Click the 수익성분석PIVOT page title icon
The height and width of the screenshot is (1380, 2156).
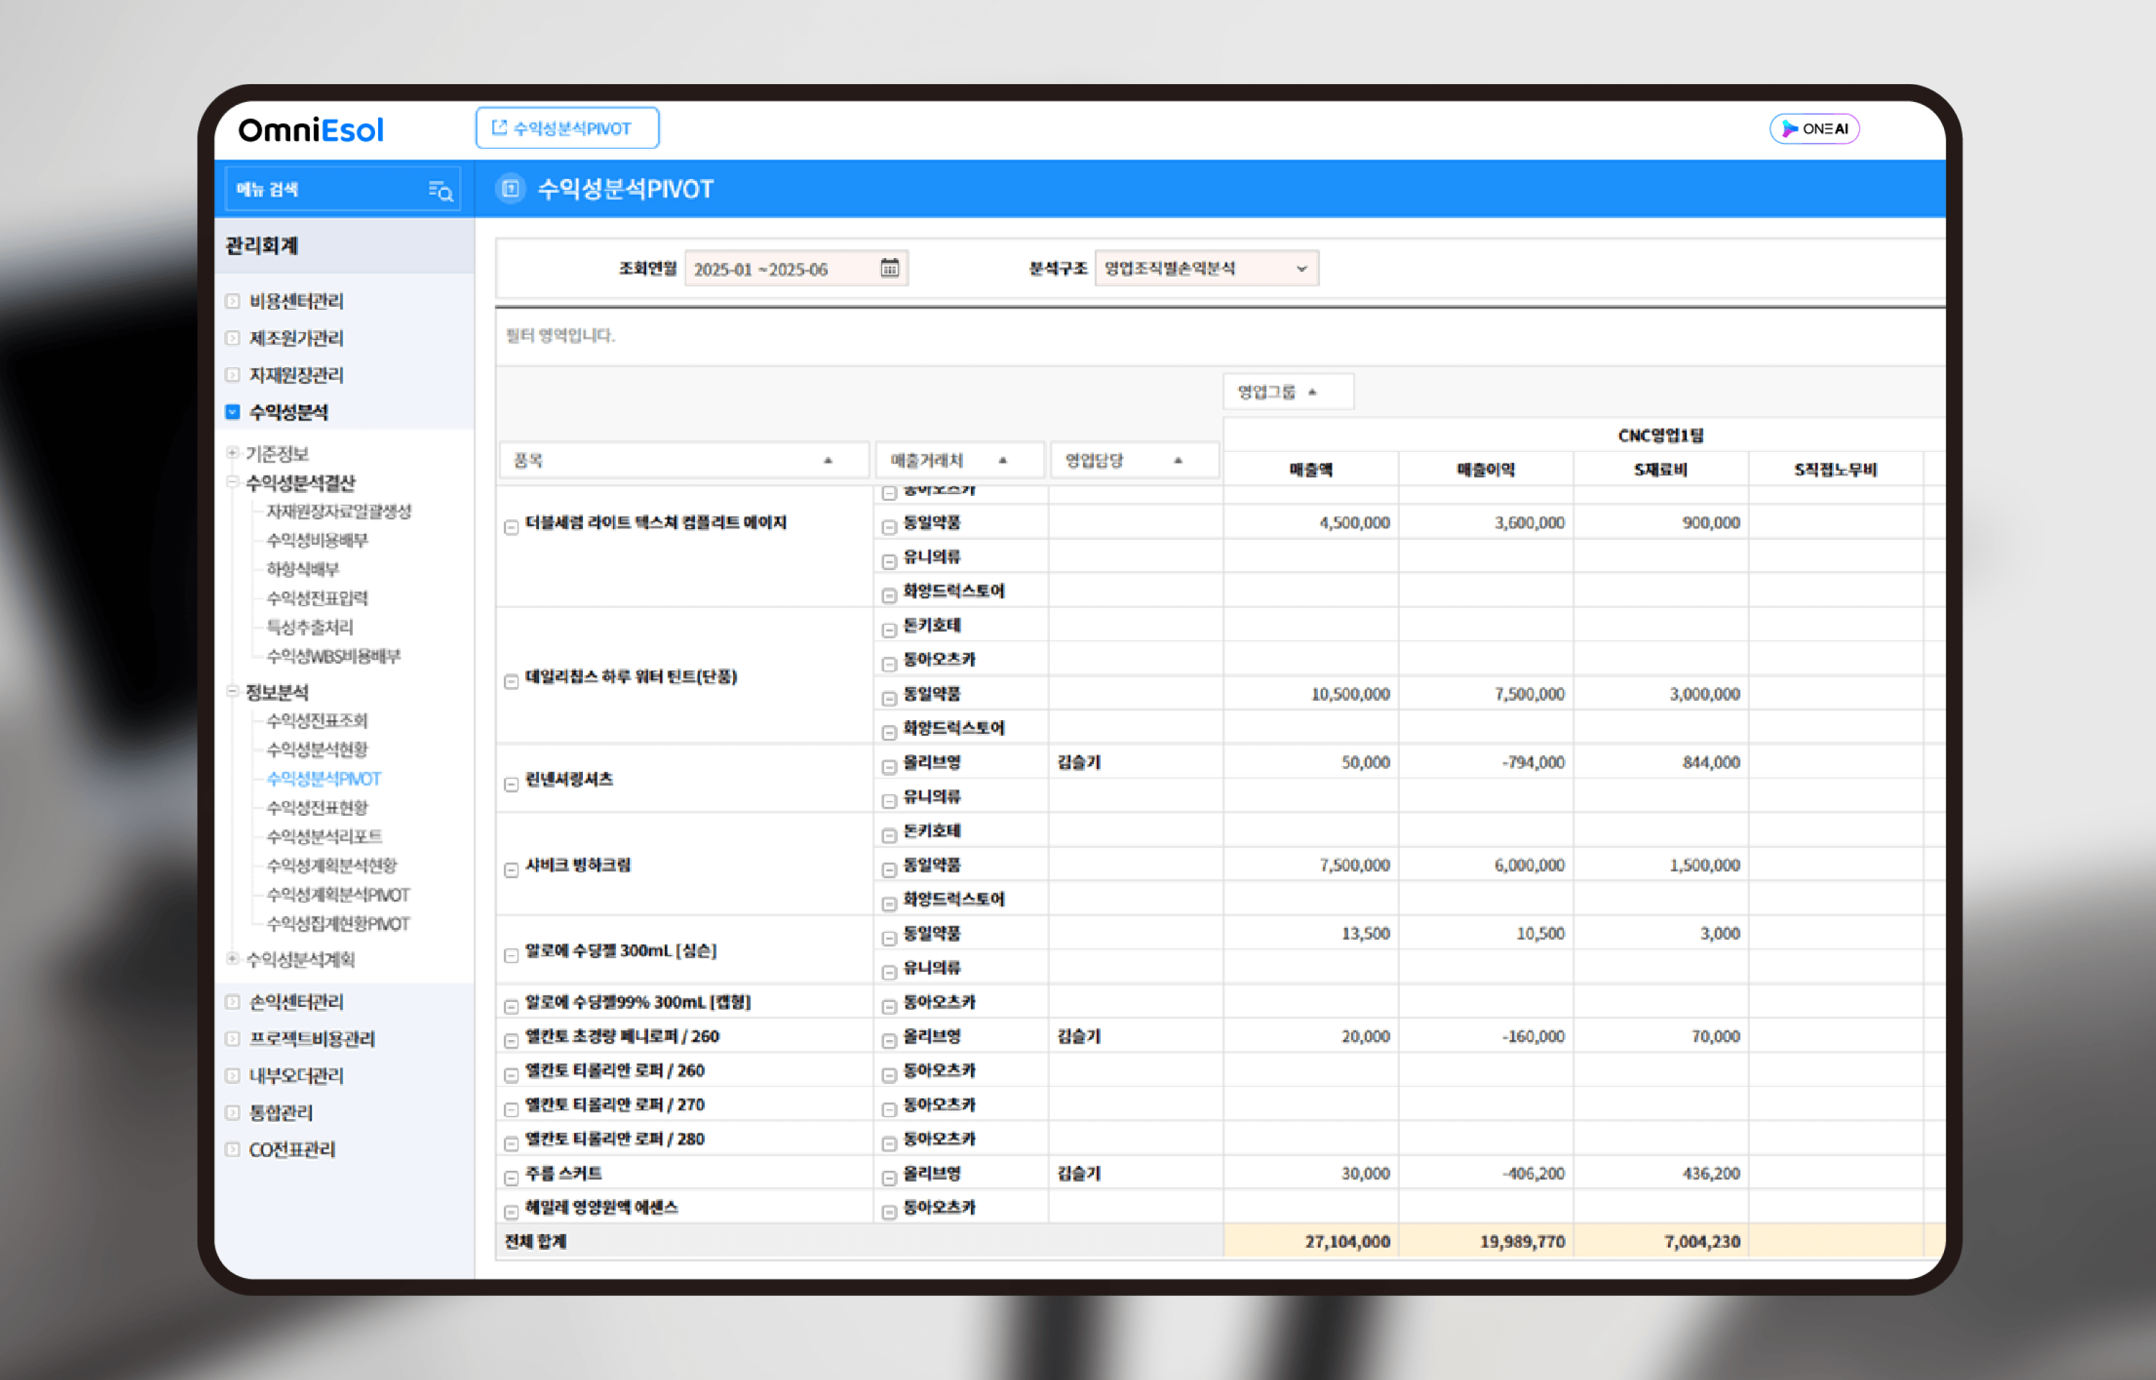(510, 188)
